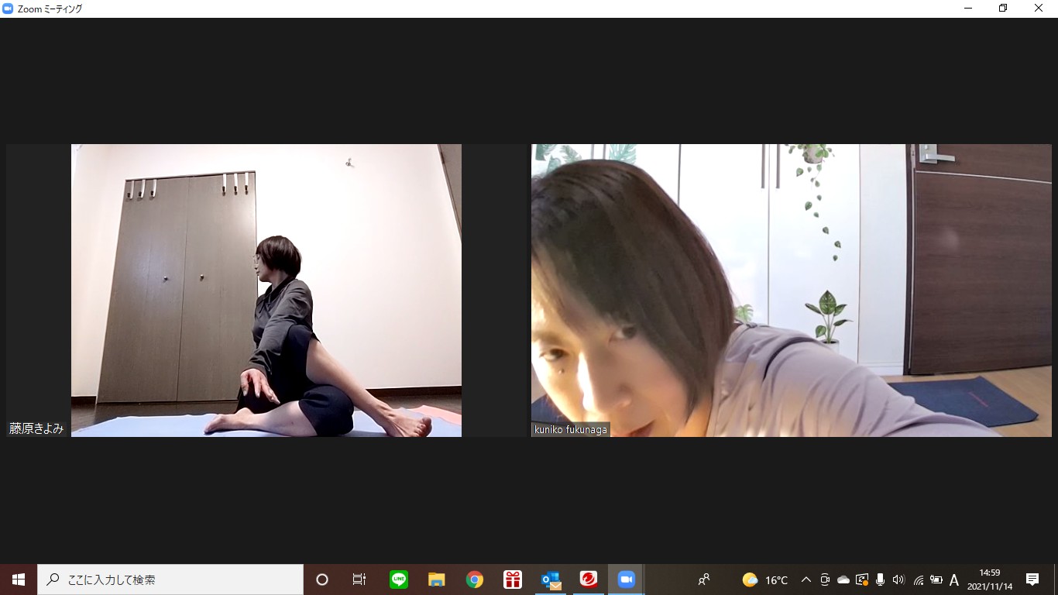The image size is (1058, 595).
Task: Open the red gift box taskbar app
Action: point(513,580)
